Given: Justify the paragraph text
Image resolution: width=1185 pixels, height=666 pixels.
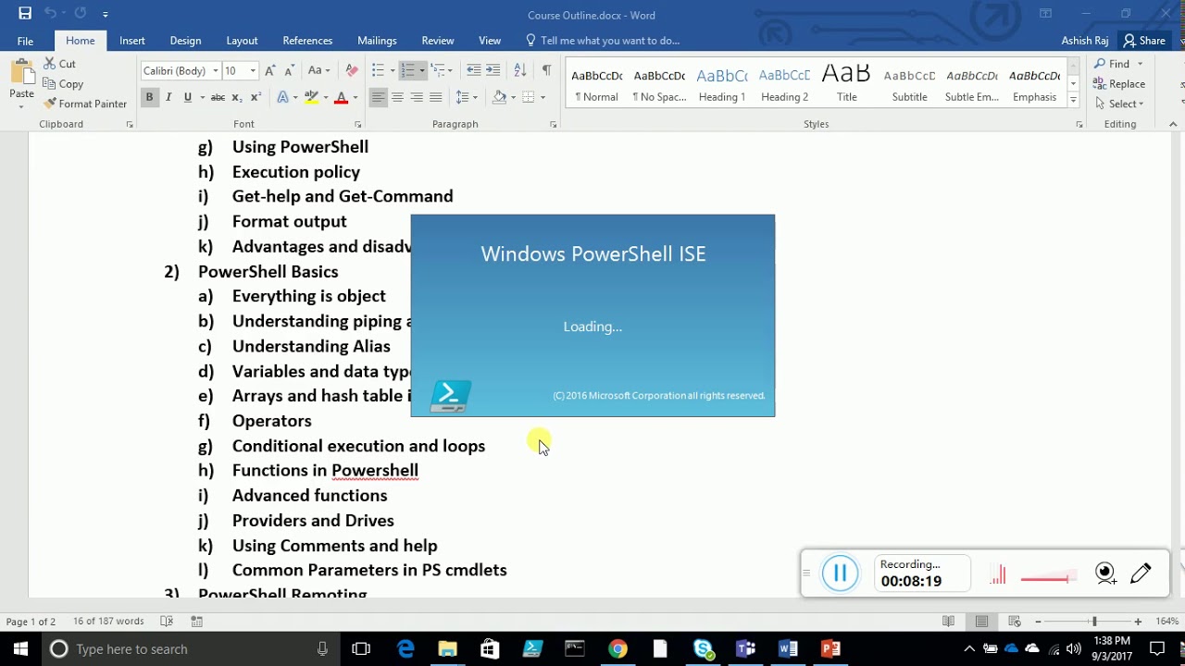Looking at the screenshot, I should (436, 97).
